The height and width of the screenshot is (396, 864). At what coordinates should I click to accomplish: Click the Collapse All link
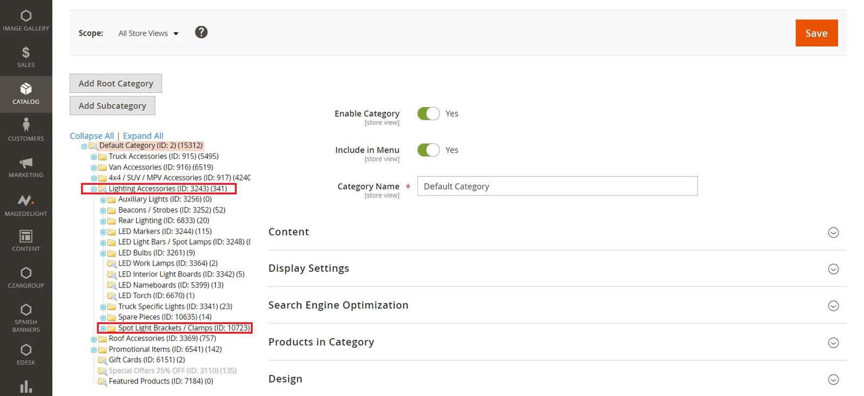click(x=92, y=136)
